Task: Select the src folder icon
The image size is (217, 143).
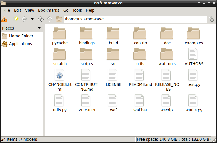Action: (113, 54)
